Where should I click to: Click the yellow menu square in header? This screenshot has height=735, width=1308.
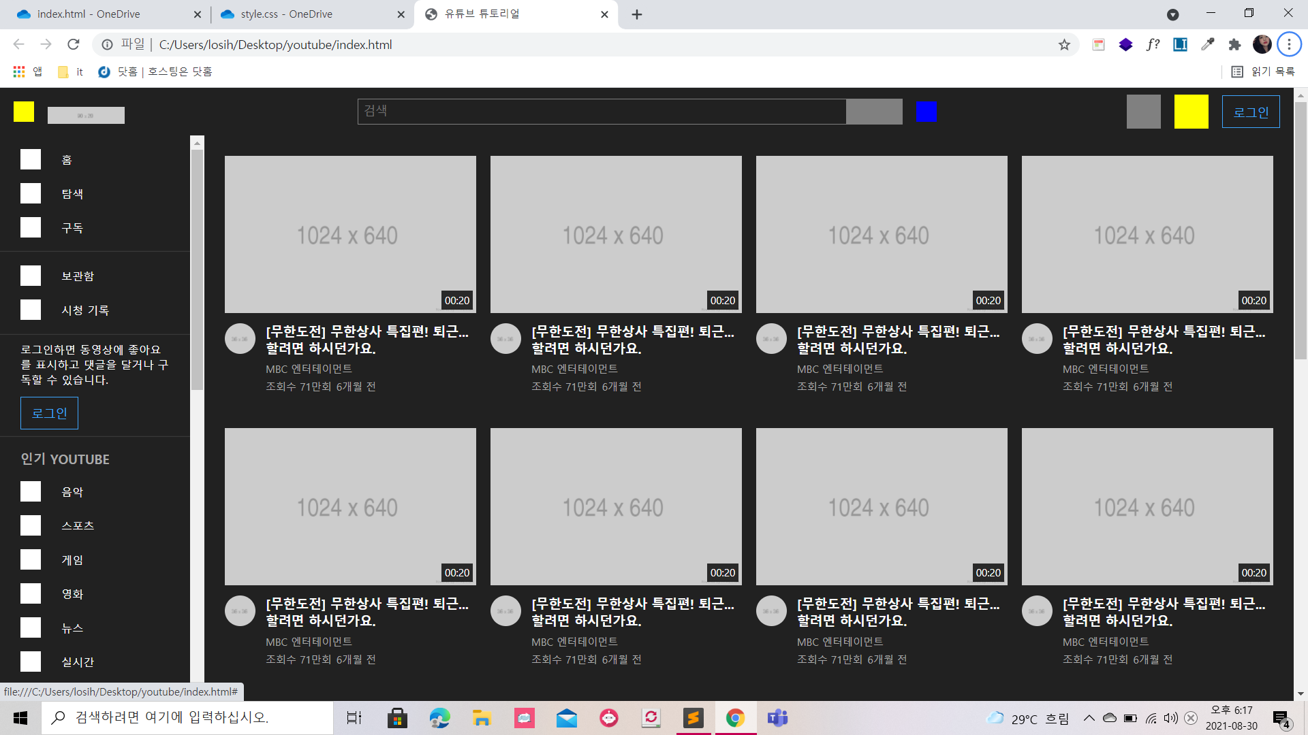coord(24,112)
